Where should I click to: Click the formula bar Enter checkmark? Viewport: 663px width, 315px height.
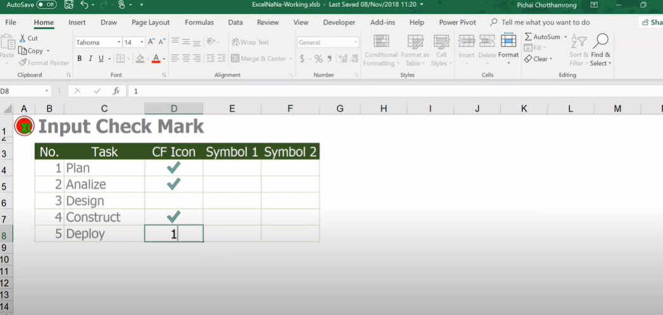click(98, 91)
